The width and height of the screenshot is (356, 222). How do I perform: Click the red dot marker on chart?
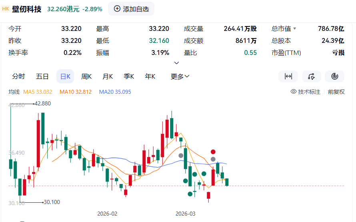213,152
